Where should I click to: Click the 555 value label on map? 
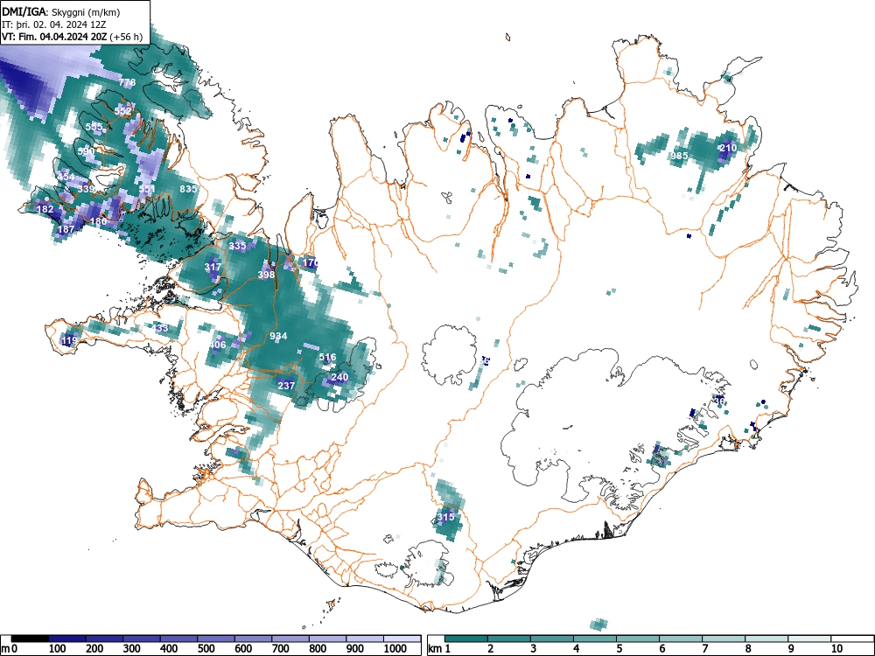tap(94, 127)
